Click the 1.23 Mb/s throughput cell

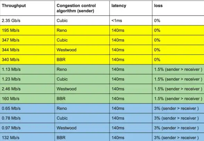pos(27,79)
